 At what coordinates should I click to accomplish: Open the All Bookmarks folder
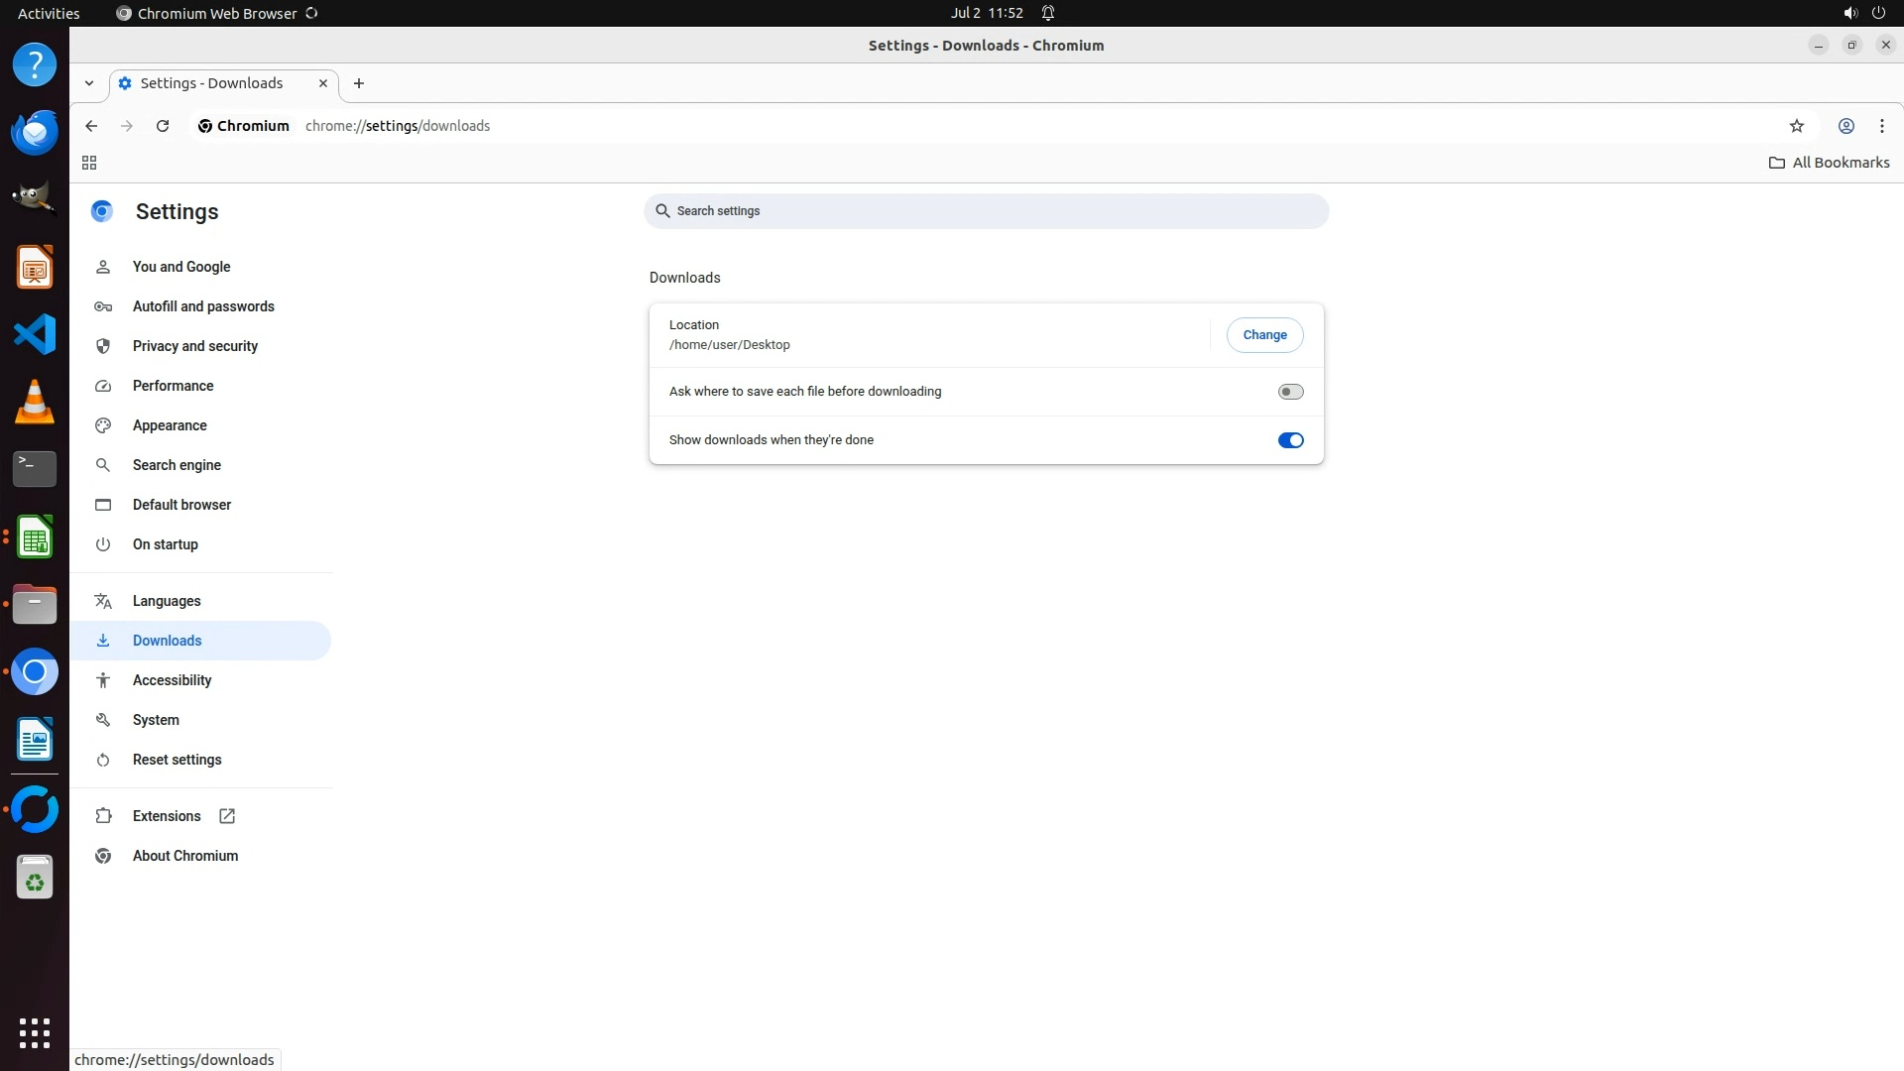click(x=1829, y=163)
